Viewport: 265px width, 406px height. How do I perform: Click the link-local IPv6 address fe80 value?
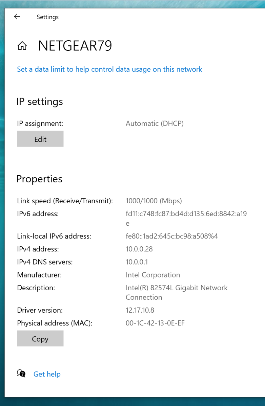(x=172, y=236)
